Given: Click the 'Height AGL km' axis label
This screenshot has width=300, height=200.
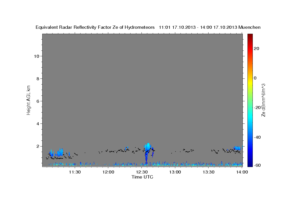Looking at the screenshot, I should [x=29, y=100].
